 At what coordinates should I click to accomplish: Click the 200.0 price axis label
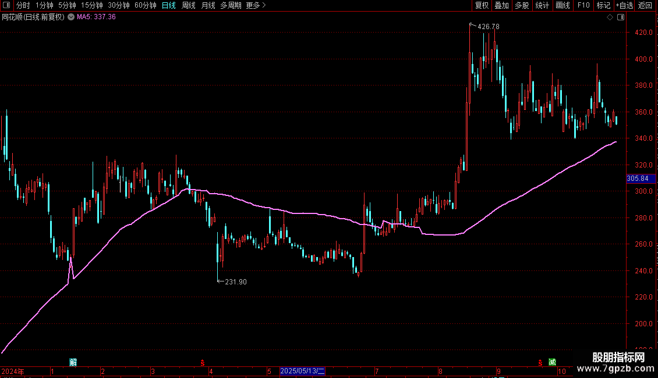tap(643, 324)
